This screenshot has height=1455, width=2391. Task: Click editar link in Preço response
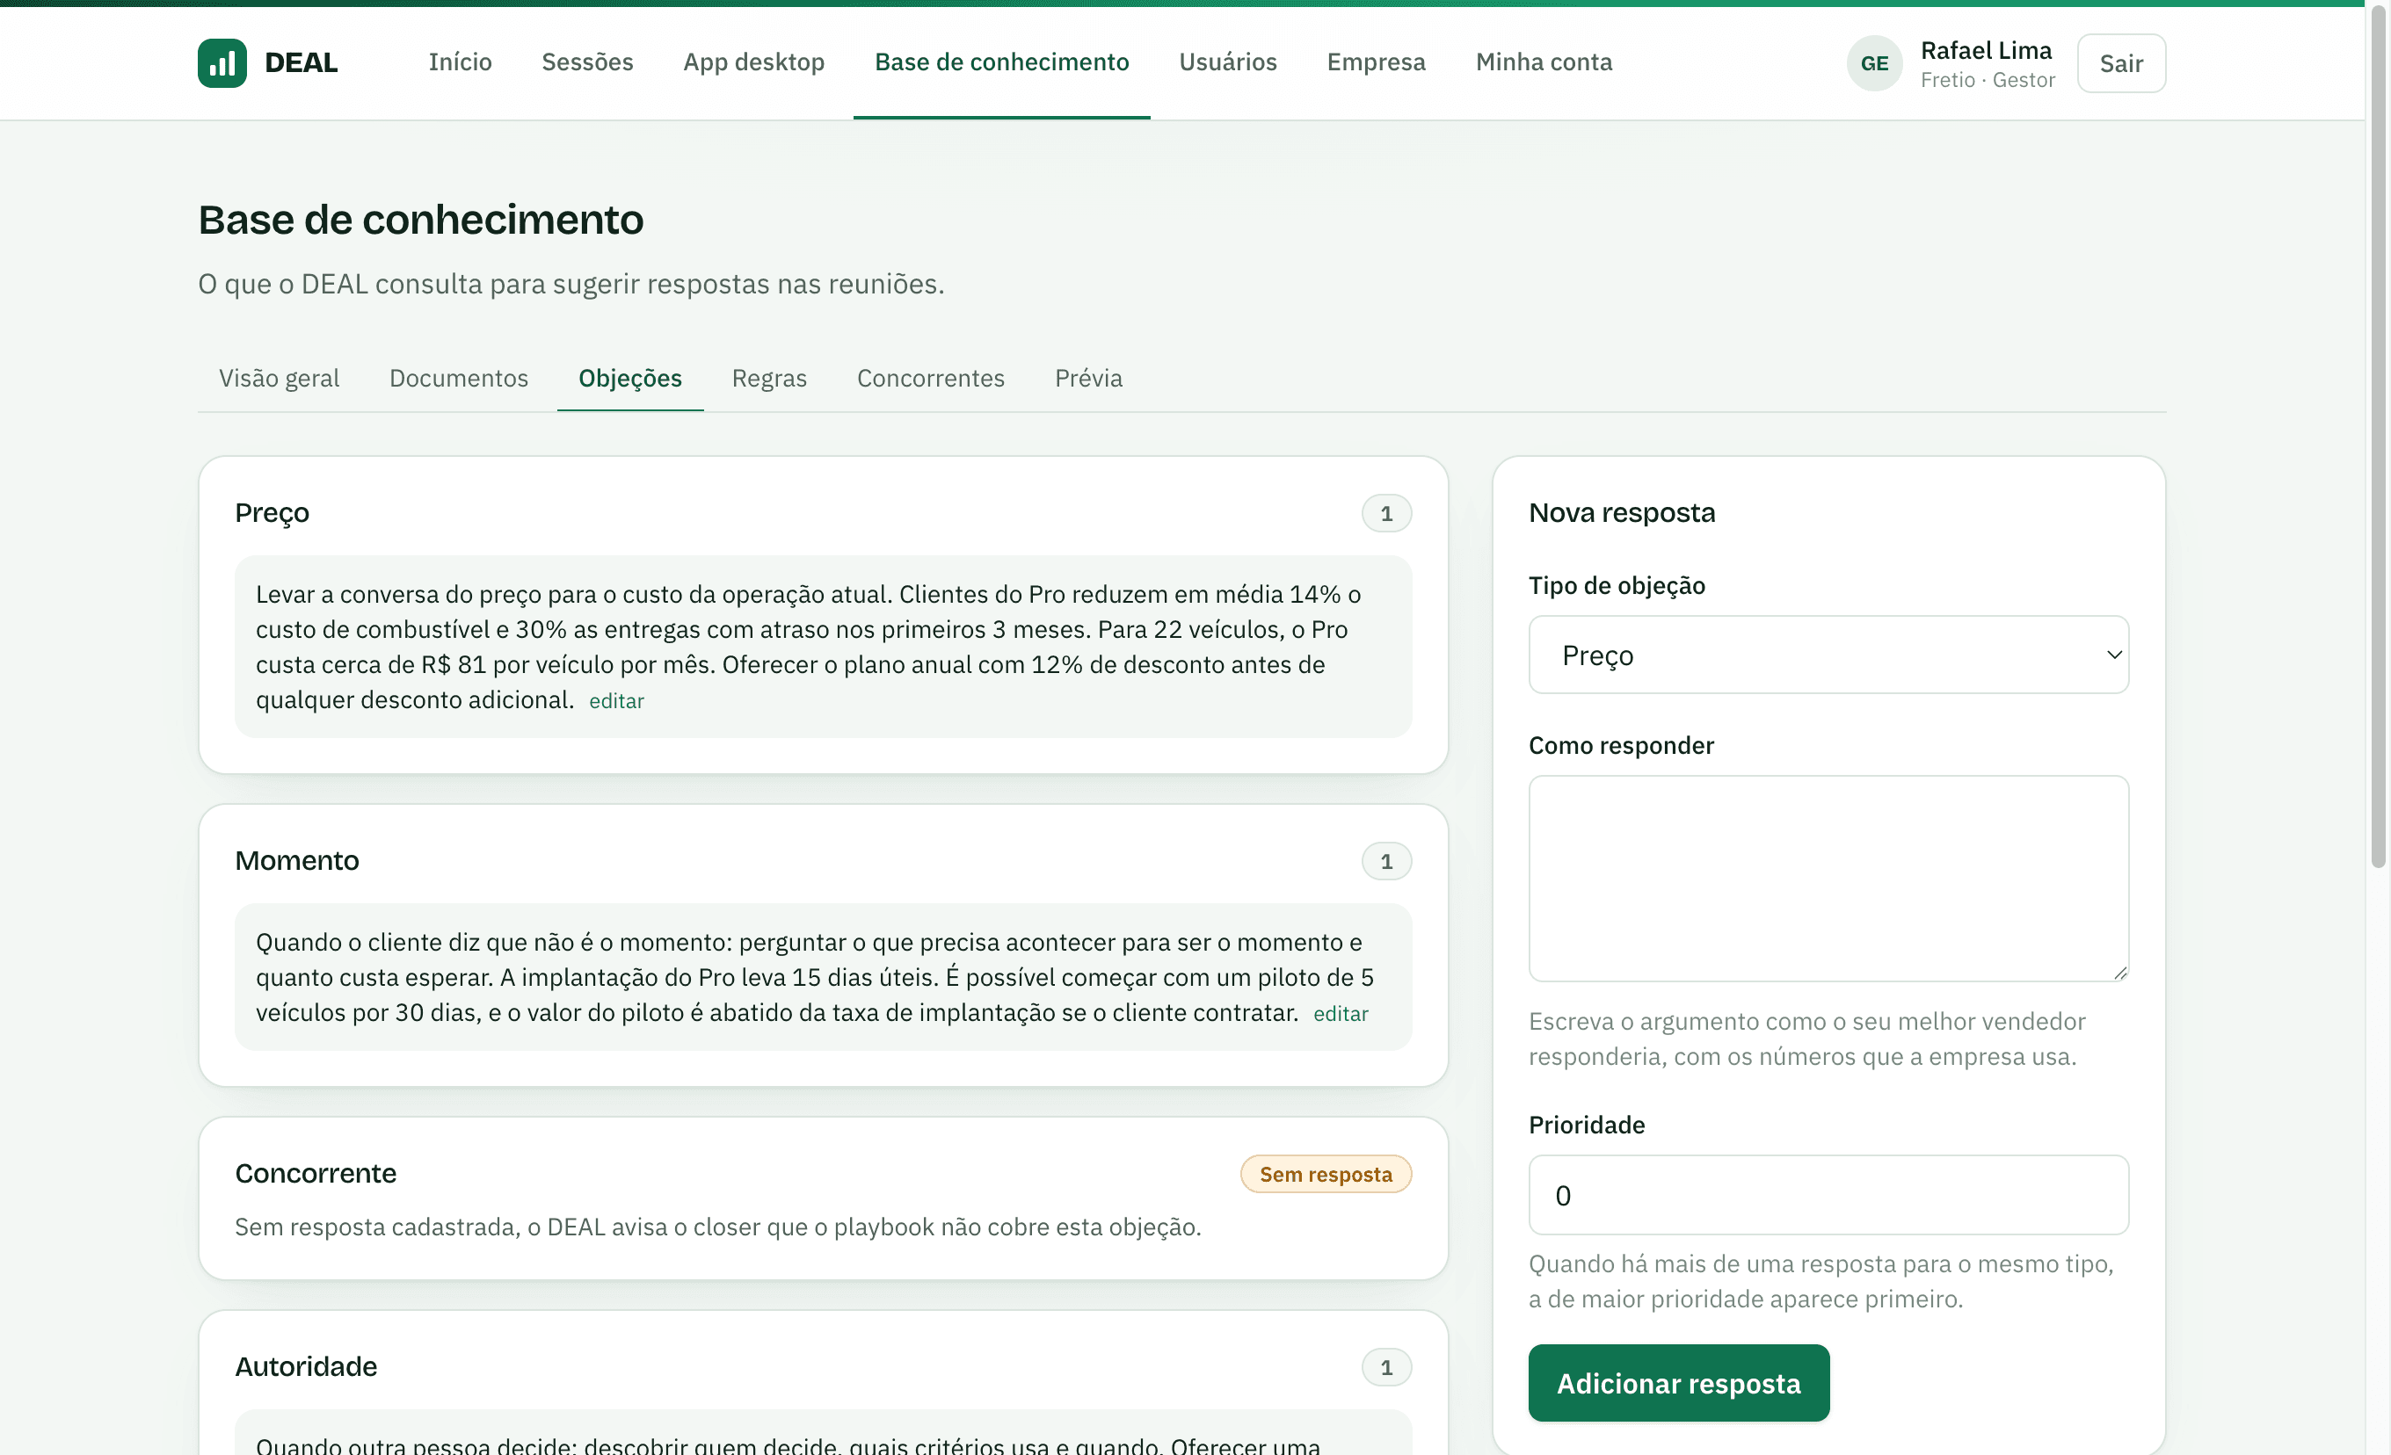(x=616, y=700)
